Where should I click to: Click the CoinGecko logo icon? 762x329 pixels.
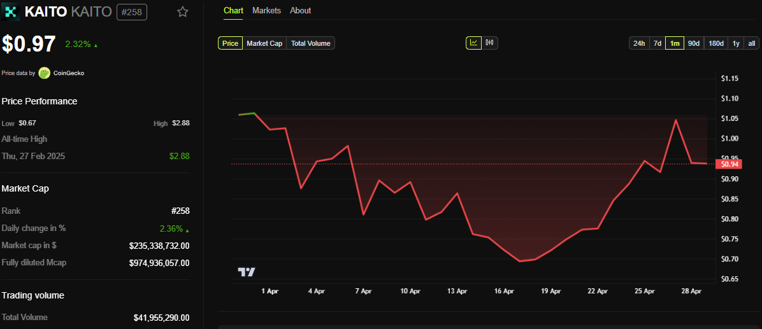click(44, 73)
